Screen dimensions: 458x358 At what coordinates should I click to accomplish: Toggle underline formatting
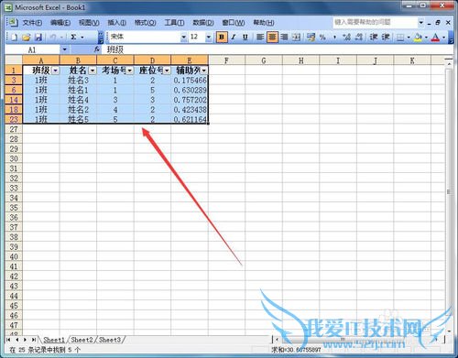[245, 38]
